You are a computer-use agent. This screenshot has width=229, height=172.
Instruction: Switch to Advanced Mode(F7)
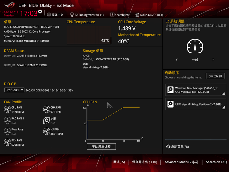pos(179,162)
